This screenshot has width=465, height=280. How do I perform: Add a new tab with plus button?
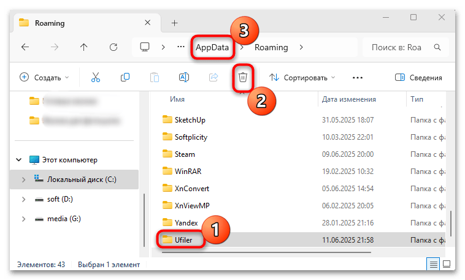[174, 23]
